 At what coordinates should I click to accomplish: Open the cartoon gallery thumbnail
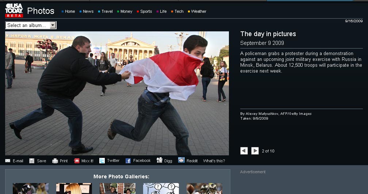(x=161, y=189)
